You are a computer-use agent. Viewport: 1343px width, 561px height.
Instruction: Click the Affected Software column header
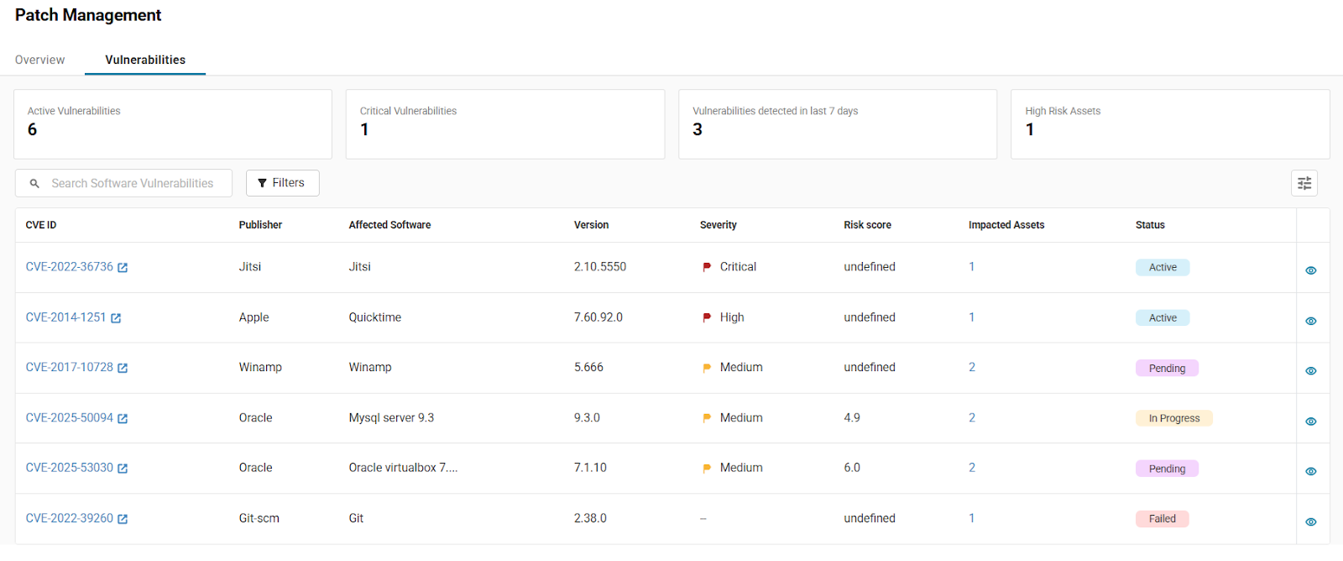[x=389, y=225]
